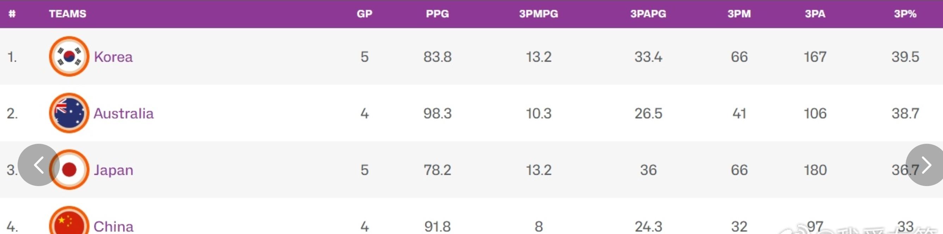Image resolution: width=943 pixels, height=234 pixels.
Task: Click the Korea flag icon
Action: coord(69,56)
